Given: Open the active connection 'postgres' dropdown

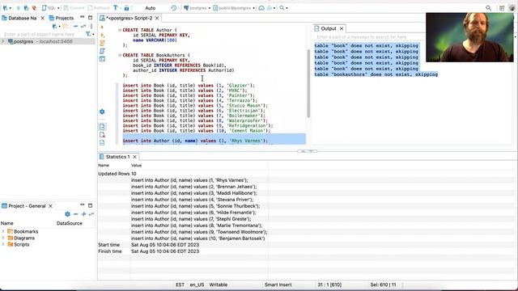Looking at the screenshot, I should pos(197,7).
